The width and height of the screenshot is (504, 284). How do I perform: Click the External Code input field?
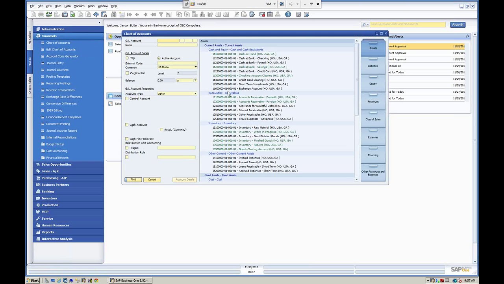(x=177, y=64)
